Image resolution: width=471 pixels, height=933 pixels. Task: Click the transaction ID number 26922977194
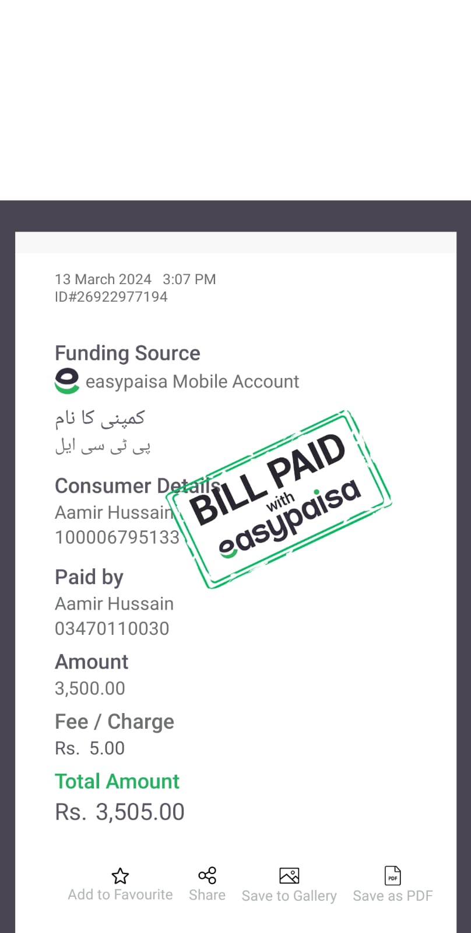coord(122,297)
